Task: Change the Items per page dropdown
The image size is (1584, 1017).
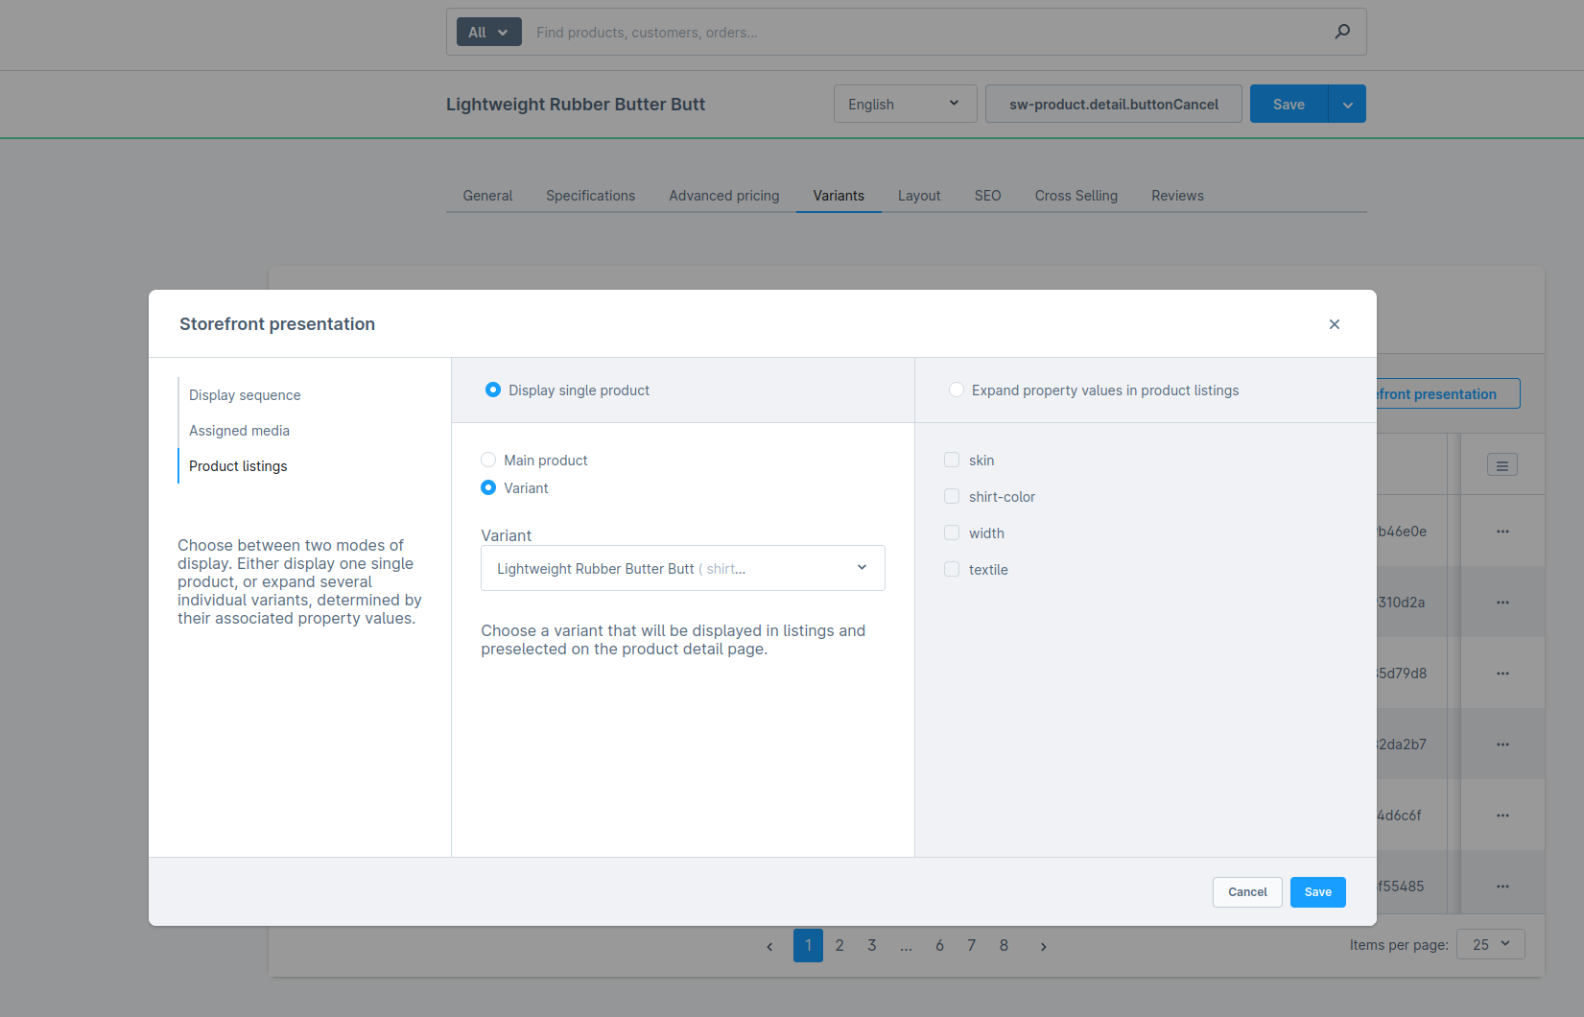Action: [x=1490, y=944]
